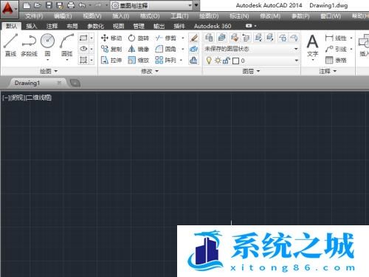Activate the Array (阵列) tool

(166, 60)
